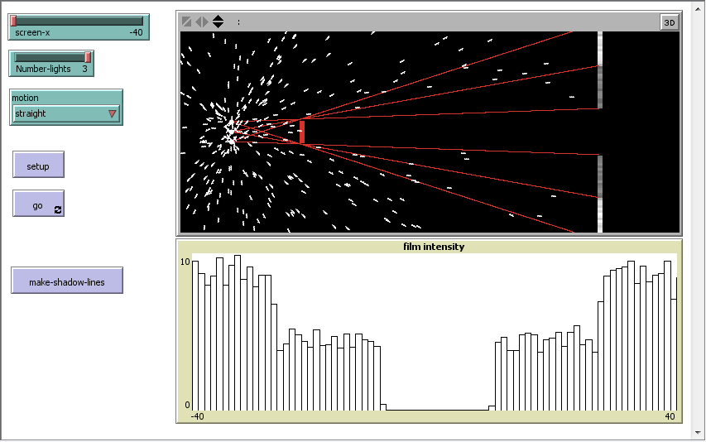Click the left-right arrows speed icon
This screenshot has width=706, height=442.
click(x=202, y=22)
